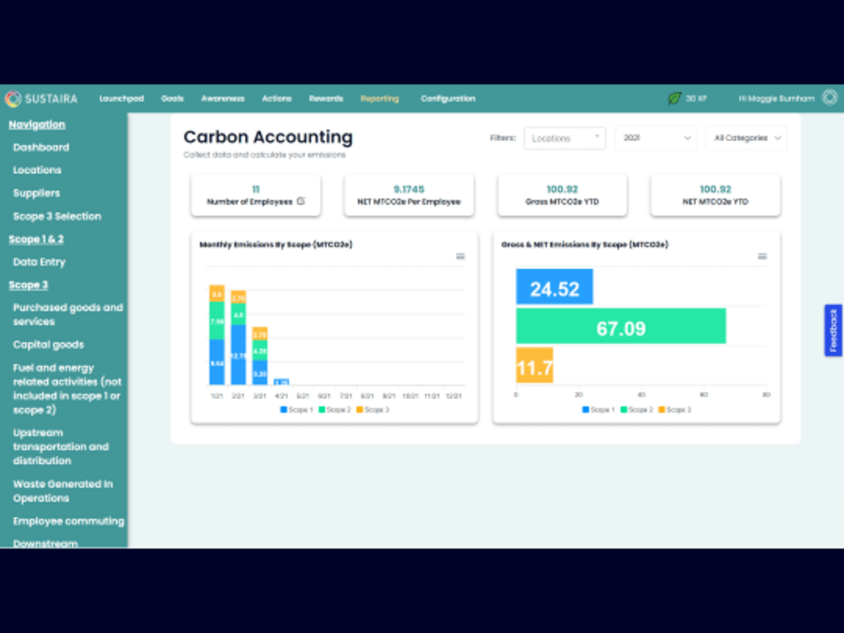Screen dimensions: 844x633
Task: Open the Locations filter dropdown
Action: [x=565, y=138]
